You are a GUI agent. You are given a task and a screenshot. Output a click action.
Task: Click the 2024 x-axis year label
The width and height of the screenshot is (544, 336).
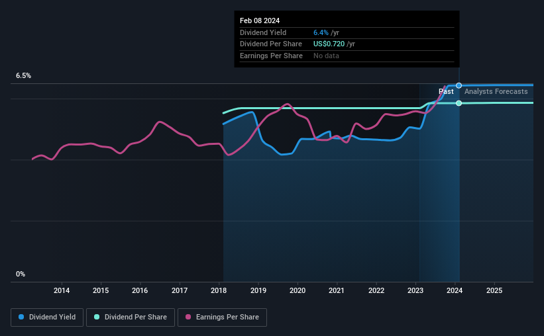(x=455, y=290)
